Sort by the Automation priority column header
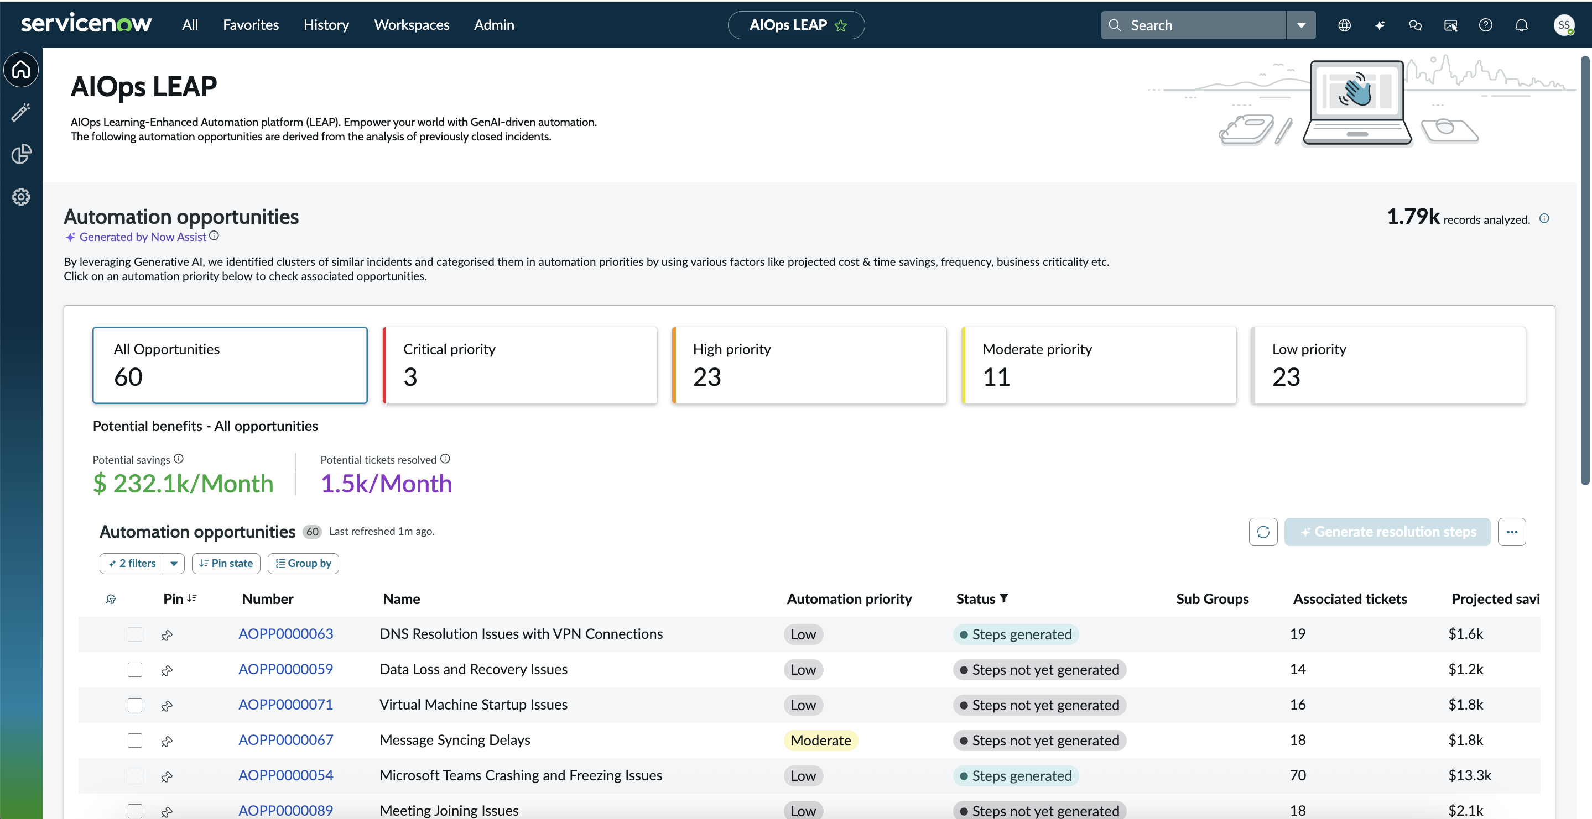The height and width of the screenshot is (819, 1592). (849, 599)
